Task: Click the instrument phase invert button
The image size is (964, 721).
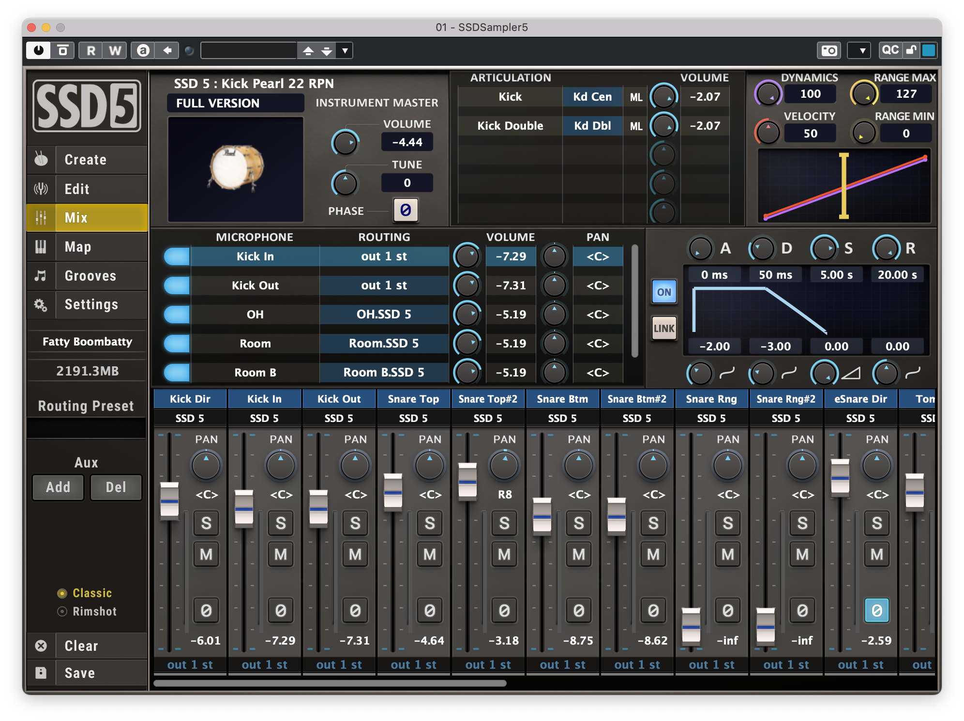Action: click(x=406, y=210)
